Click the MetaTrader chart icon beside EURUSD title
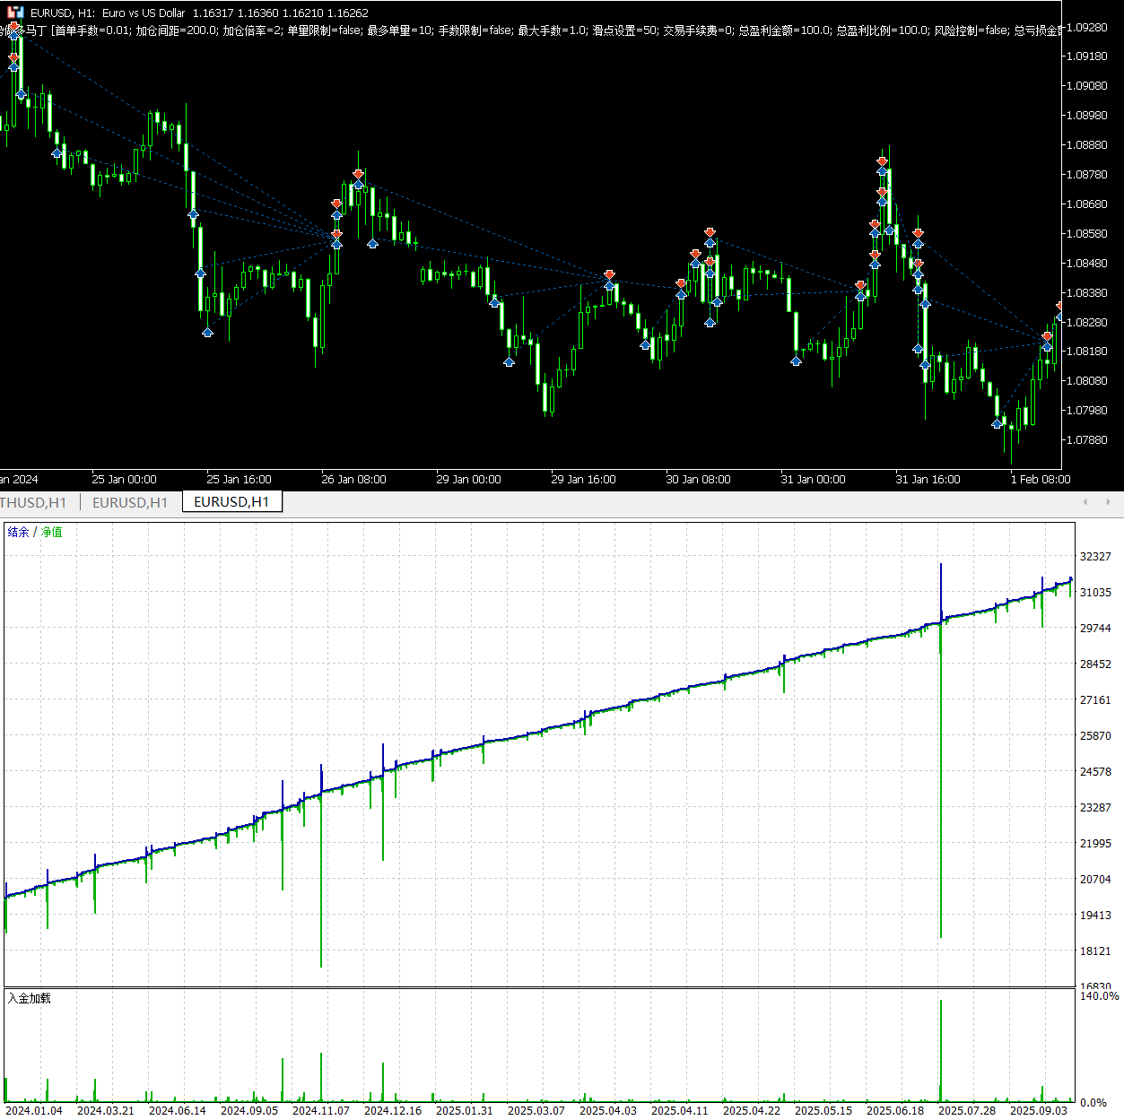Image resolution: width=1124 pixels, height=1120 pixels. [x=15, y=13]
